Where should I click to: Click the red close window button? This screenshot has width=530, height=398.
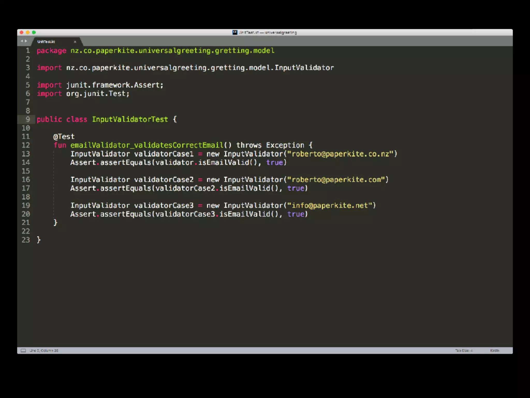tap(21, 32)
